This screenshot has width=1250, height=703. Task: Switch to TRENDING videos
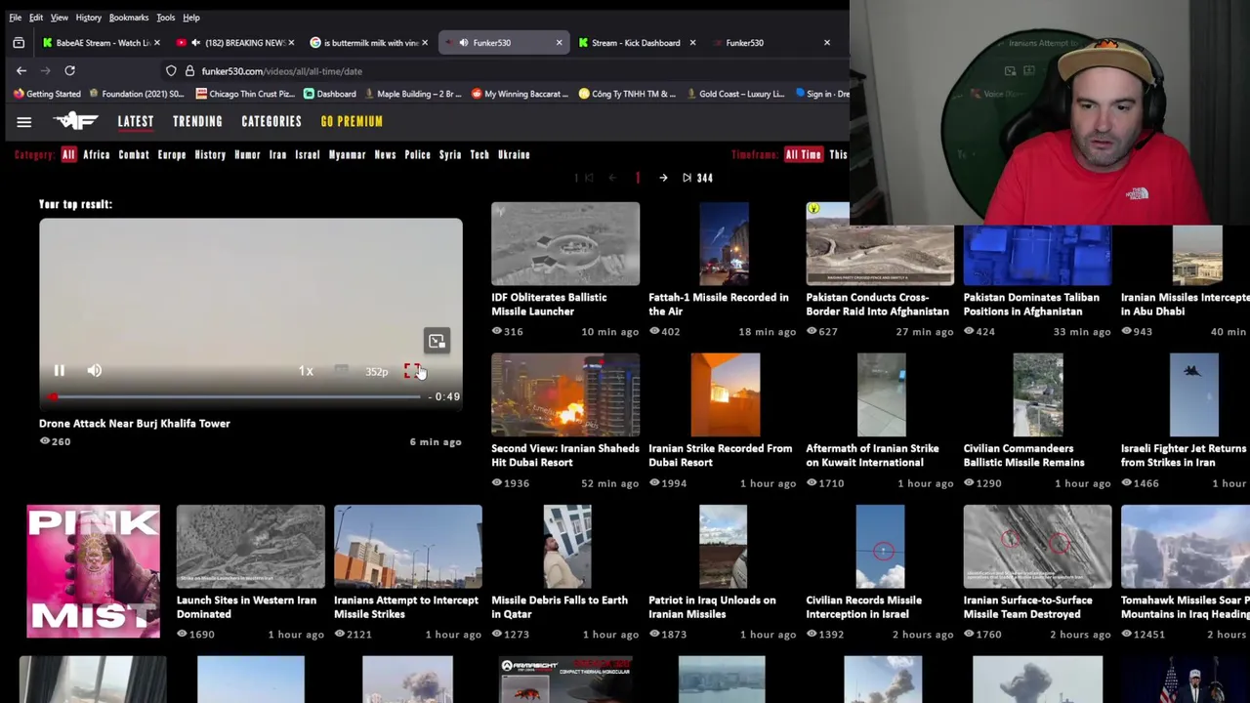(x=197, y=121)
